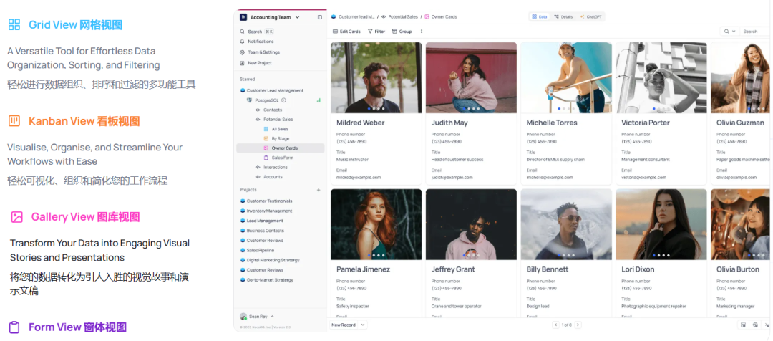The width and height of the screenshot is (773, 341).
Task: Open the Group menu in toolbar
Action: (402, 31)
